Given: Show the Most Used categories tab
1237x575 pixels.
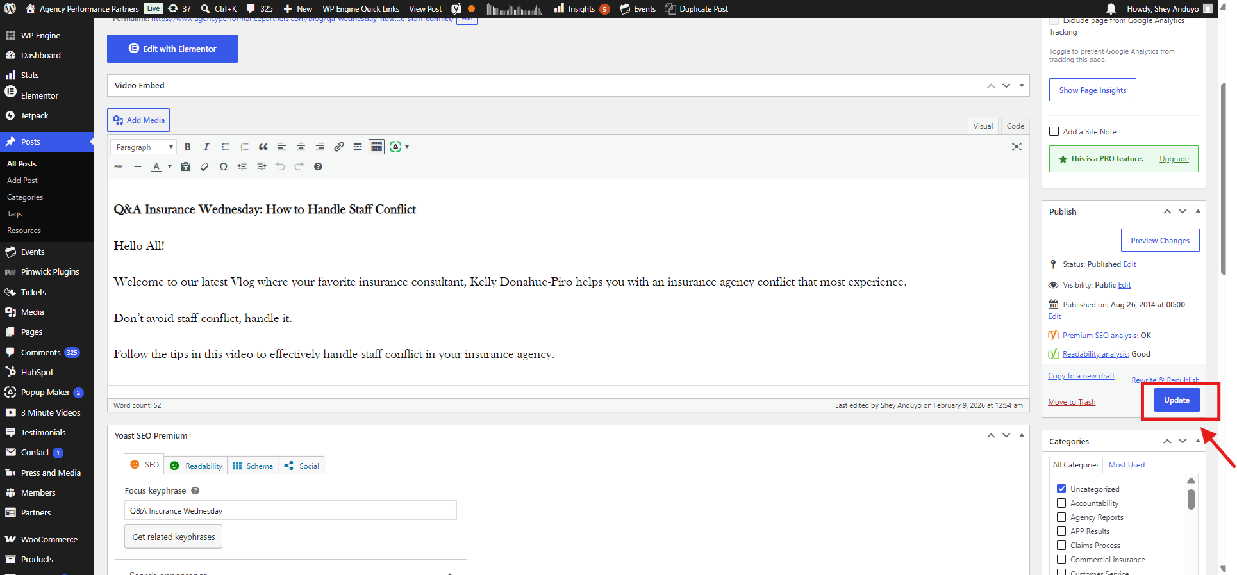Looking at the screenshot, I should pyautogui.click(x=1126, y=465).
